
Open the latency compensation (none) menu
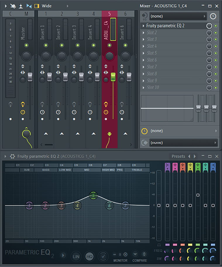[x=180, y=131]
